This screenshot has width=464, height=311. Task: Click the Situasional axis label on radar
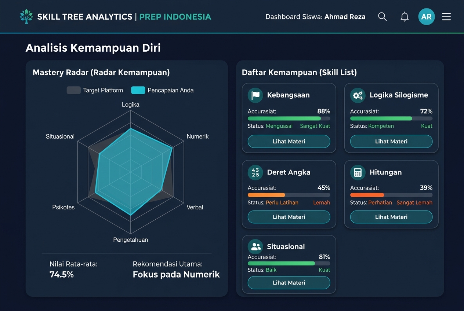tap(60, 136)
